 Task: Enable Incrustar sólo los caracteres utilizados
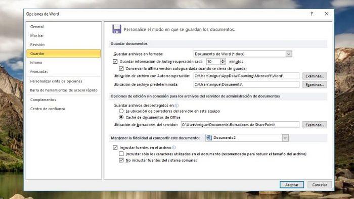121,154
